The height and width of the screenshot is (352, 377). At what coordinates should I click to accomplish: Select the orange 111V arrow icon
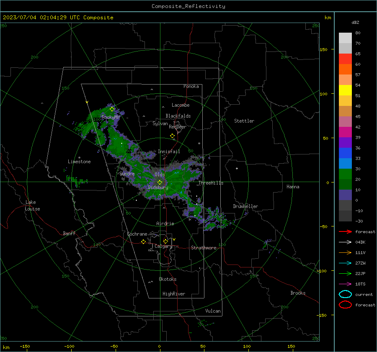click(x=345, y=252)
